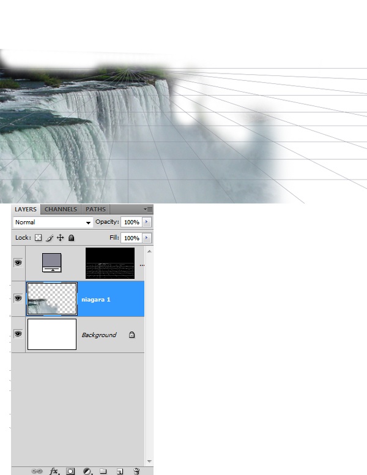Enable lock position icon
This screenshot has height=475, width=367.
tap(61, 238)
